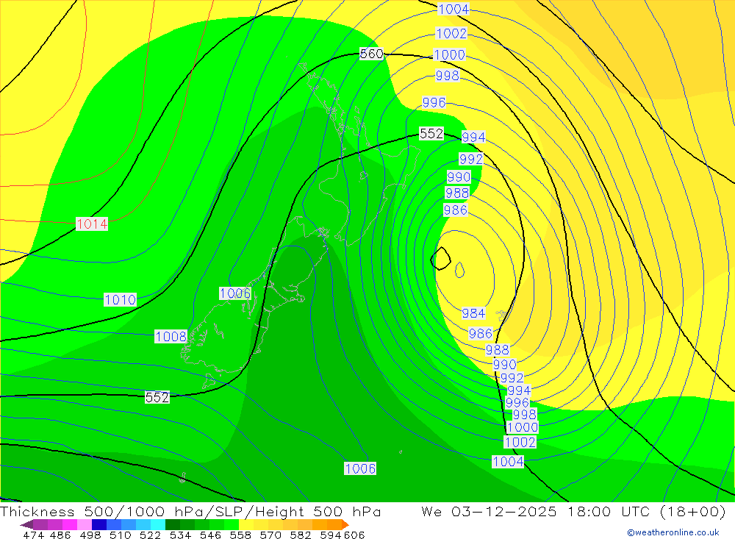
Task: Click the 994 label above the lower 996
Action: click(519, 390)
